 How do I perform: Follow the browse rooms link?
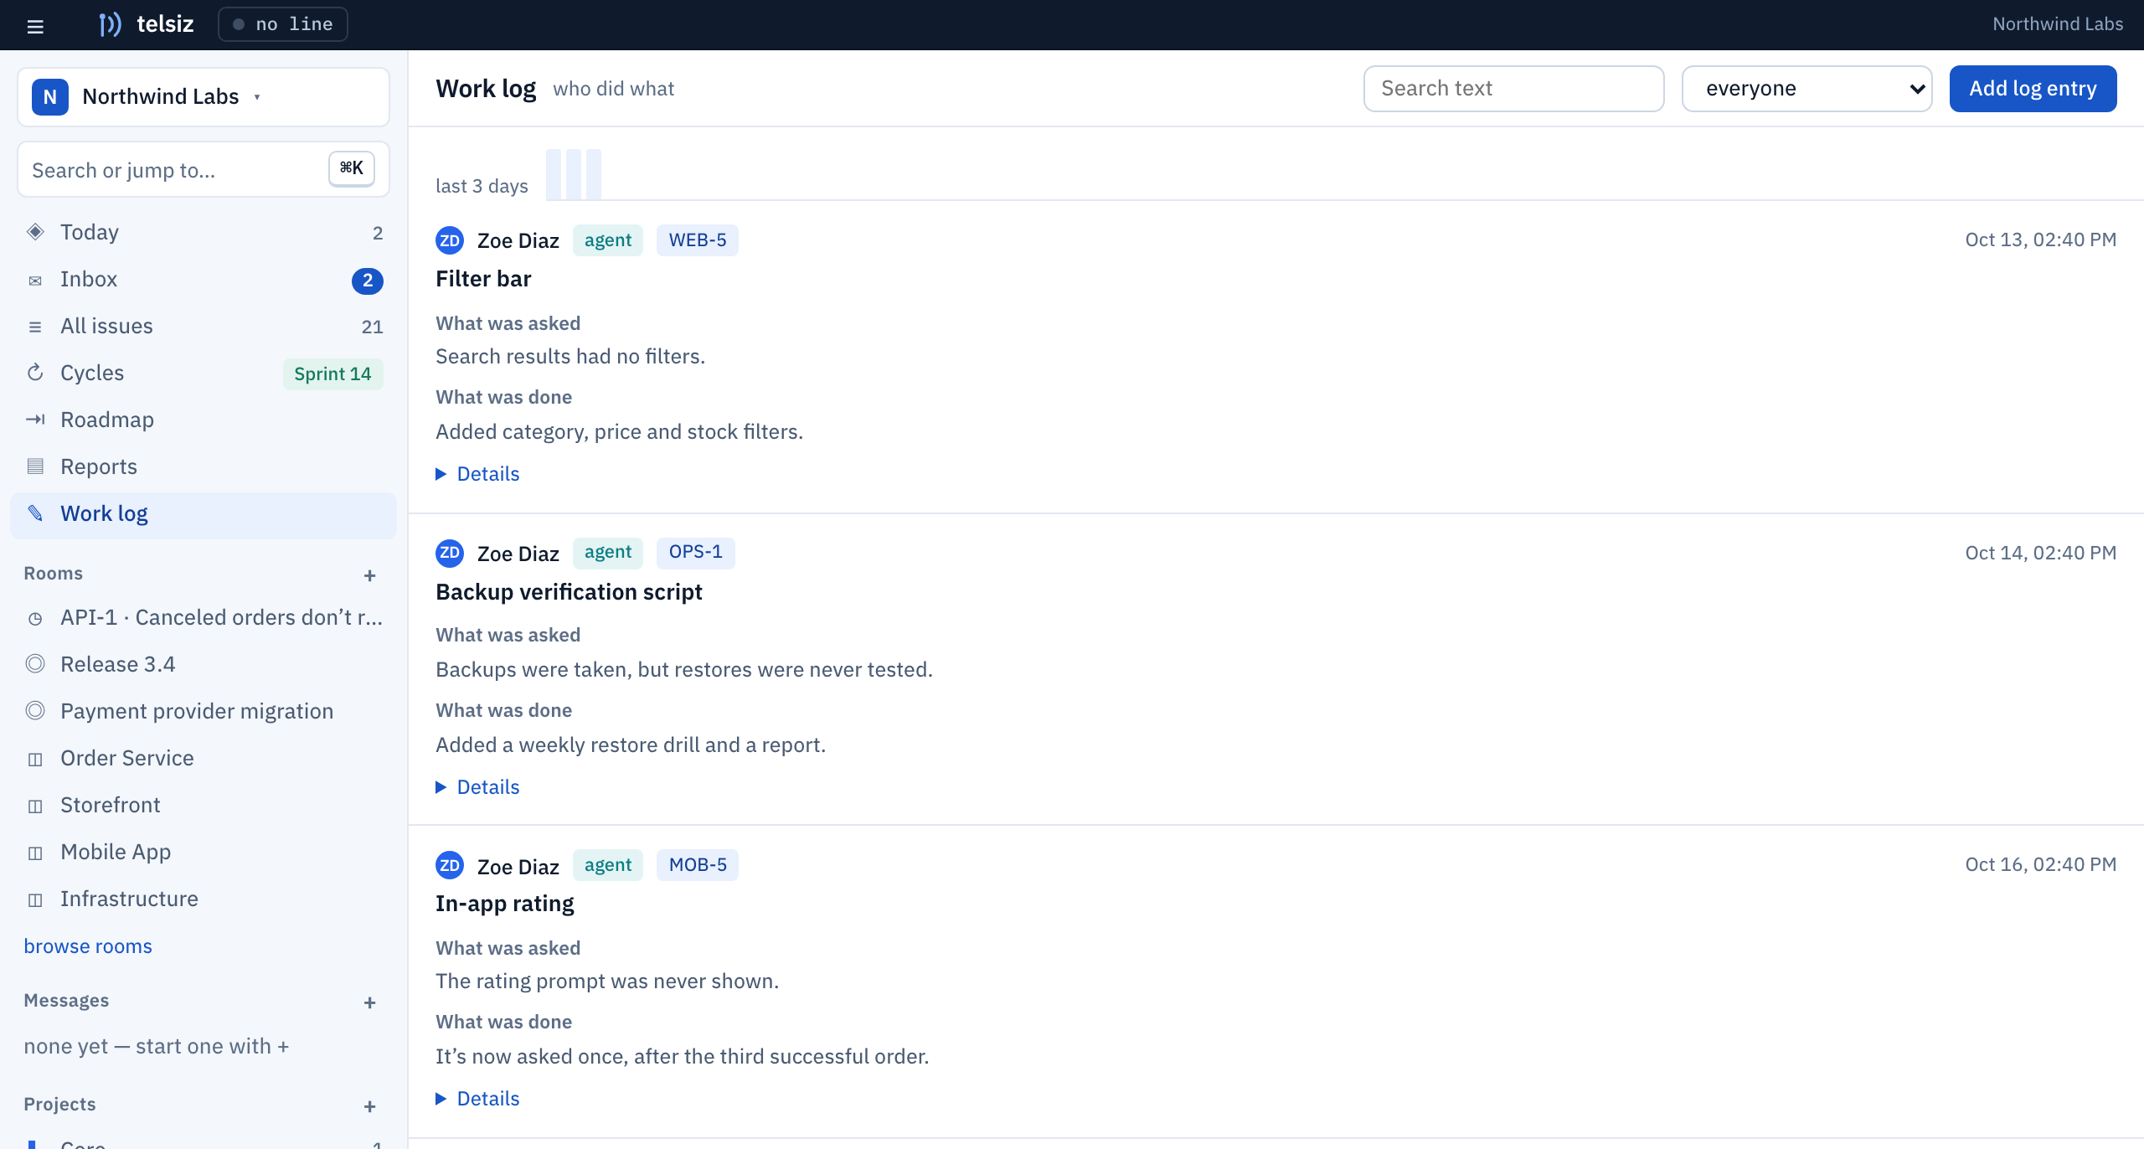(x=88, y=946)
